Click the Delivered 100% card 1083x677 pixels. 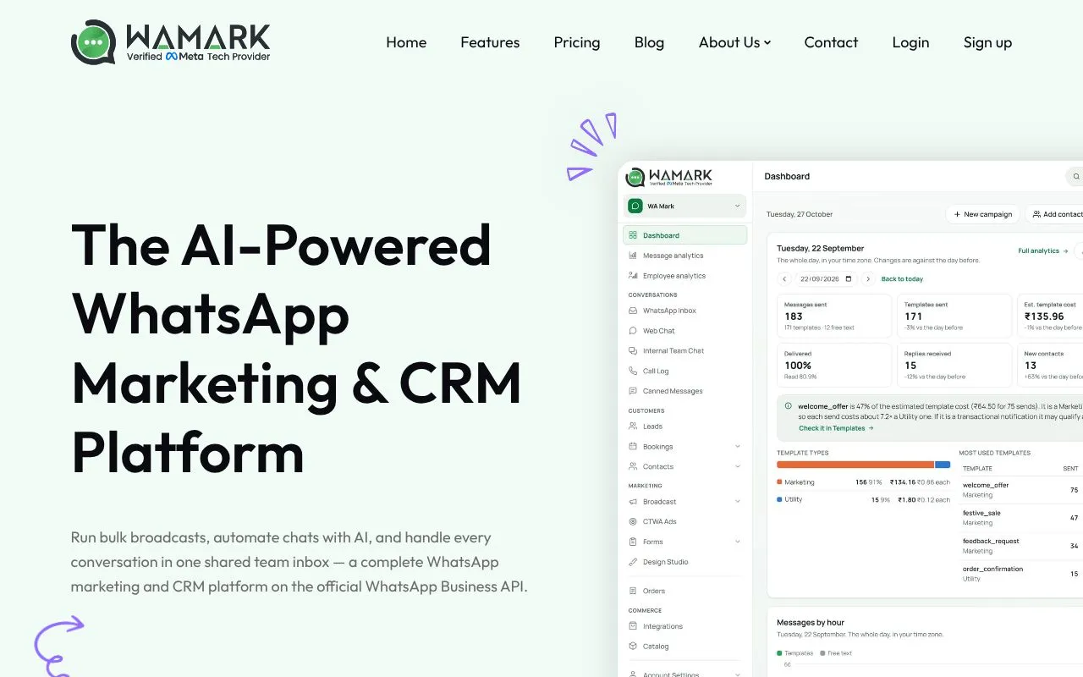834,365
